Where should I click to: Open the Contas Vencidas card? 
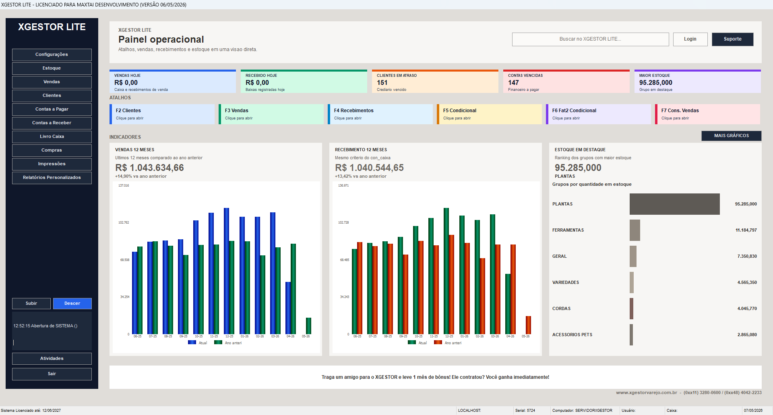(x=566, y=81)
